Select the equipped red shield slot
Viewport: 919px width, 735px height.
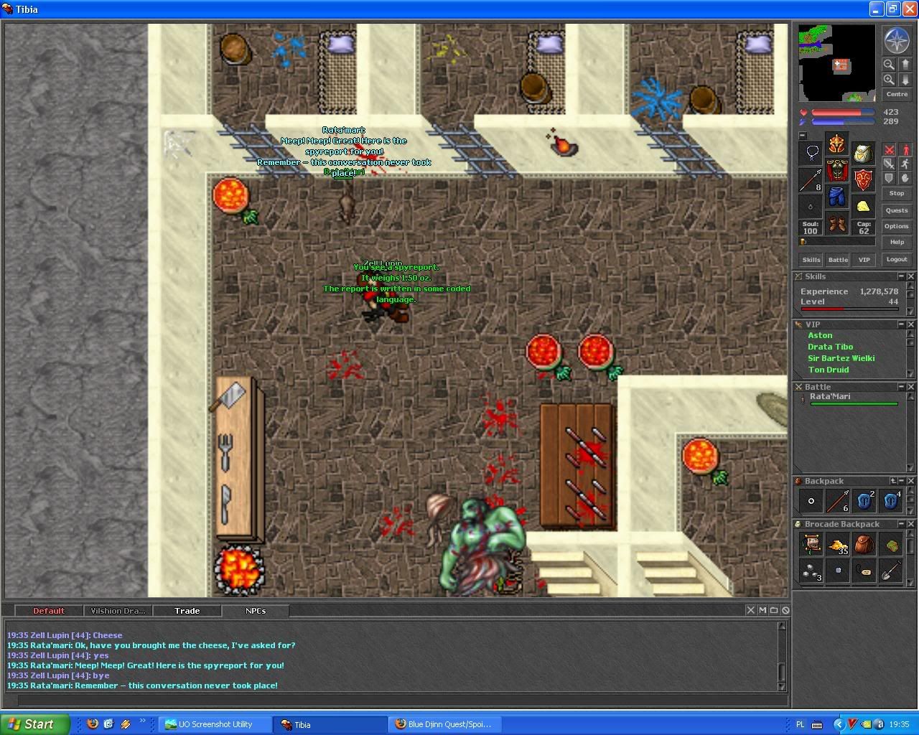click(x=863, y=179)
